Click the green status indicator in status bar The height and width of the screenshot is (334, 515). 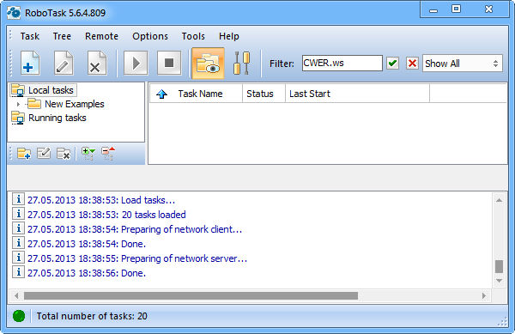(19, 316)
